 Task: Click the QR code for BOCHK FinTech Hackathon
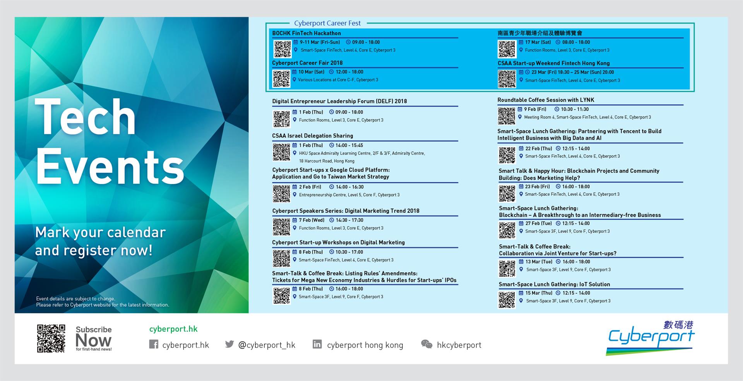coord(282,49)
